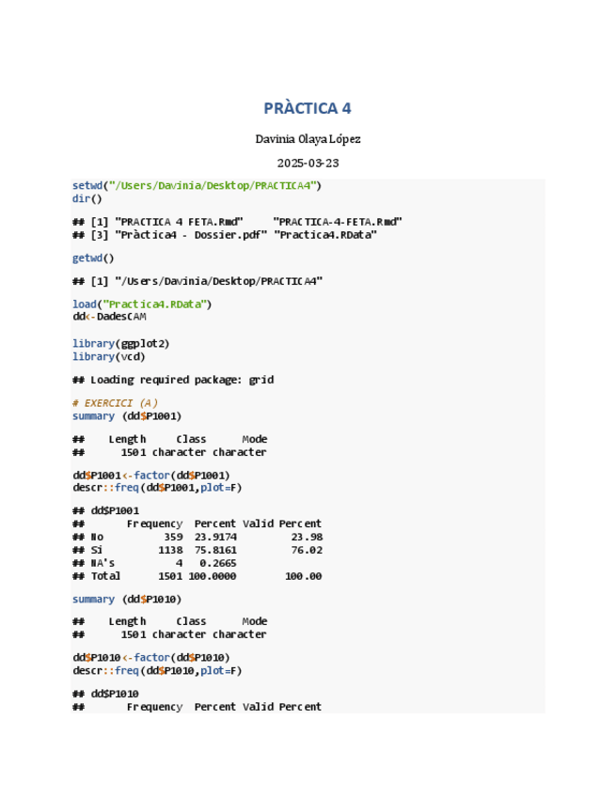Screen dimensions: 616x797
Task: Click the PRÀCTICA 4 document title
Action: coord(308,108)
